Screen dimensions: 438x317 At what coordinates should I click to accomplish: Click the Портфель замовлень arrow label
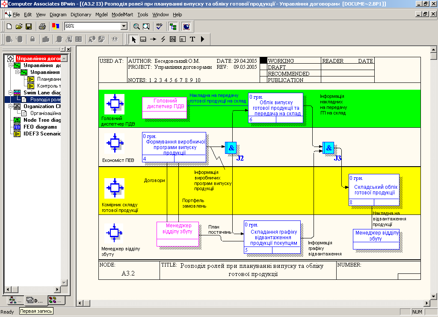(194, 203)
